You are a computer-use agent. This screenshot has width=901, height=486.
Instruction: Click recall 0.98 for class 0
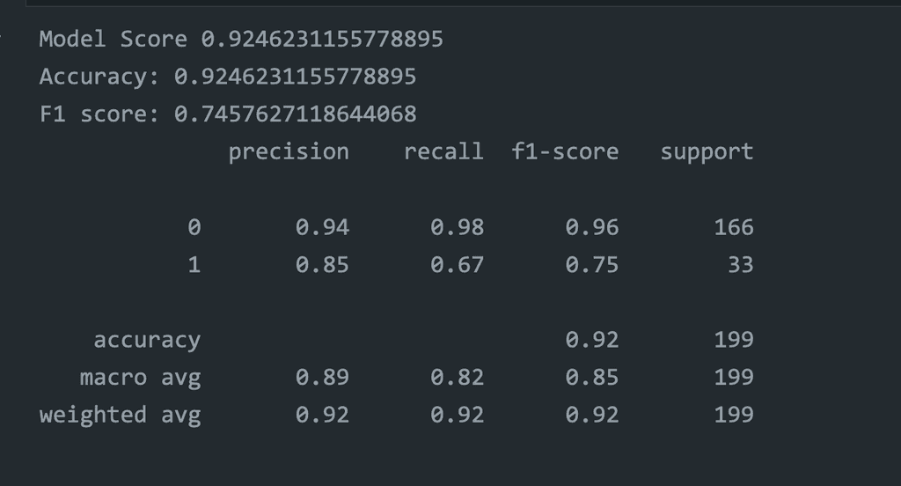pyautogui.click(x=457, y=227)
